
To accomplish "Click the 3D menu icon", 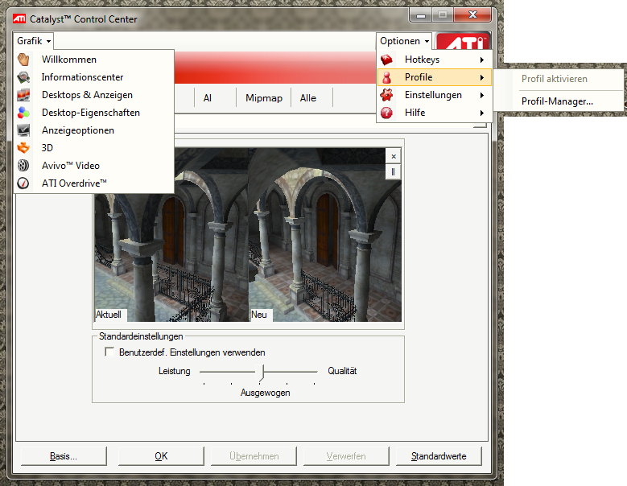I will pyautogui.click(x=24, y=148).
